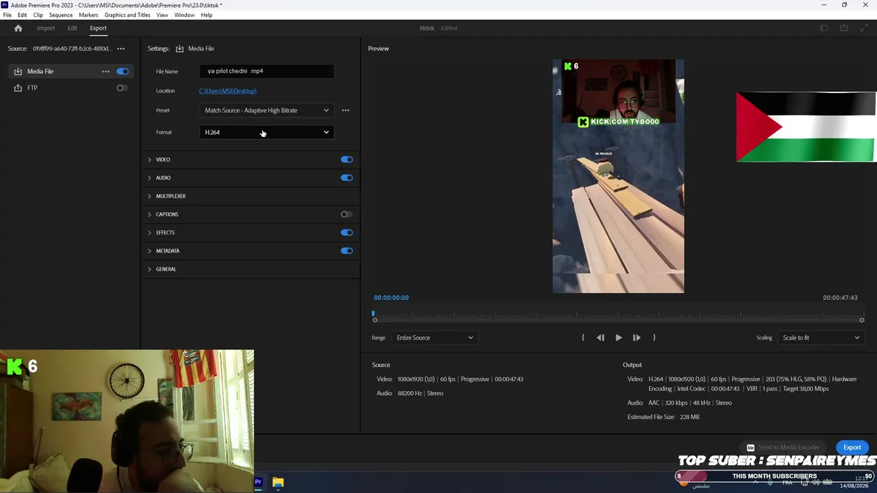
Task: Play the export preview
Action: pos(618,338)
